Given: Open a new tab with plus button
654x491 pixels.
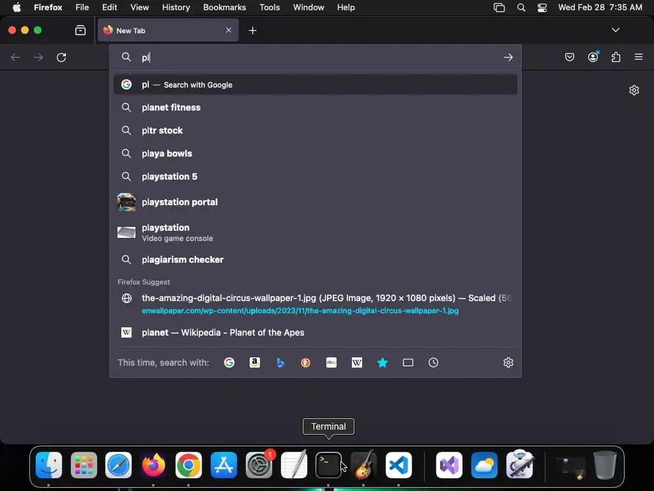Looking at the screenshot, I should (252, 31).
